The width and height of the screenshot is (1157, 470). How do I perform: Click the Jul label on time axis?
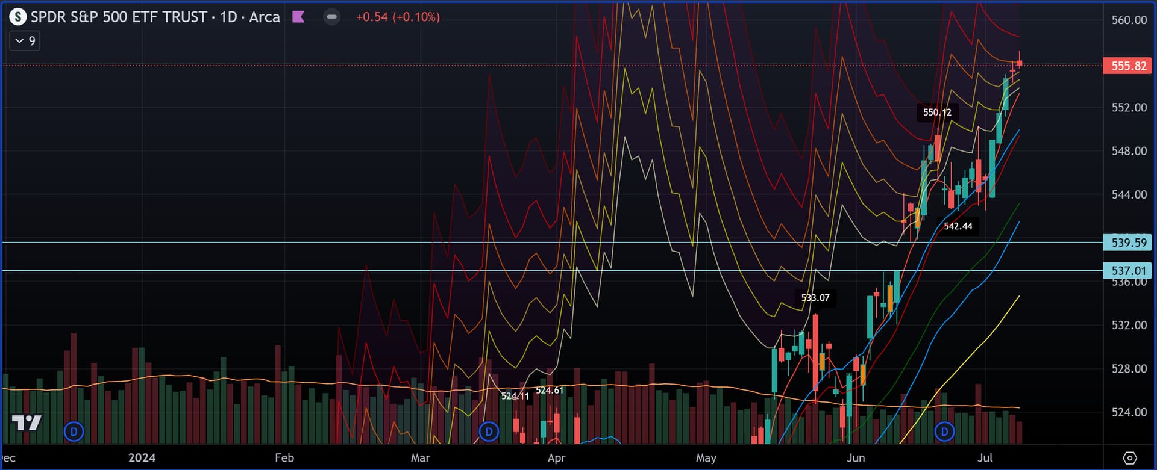986,458
